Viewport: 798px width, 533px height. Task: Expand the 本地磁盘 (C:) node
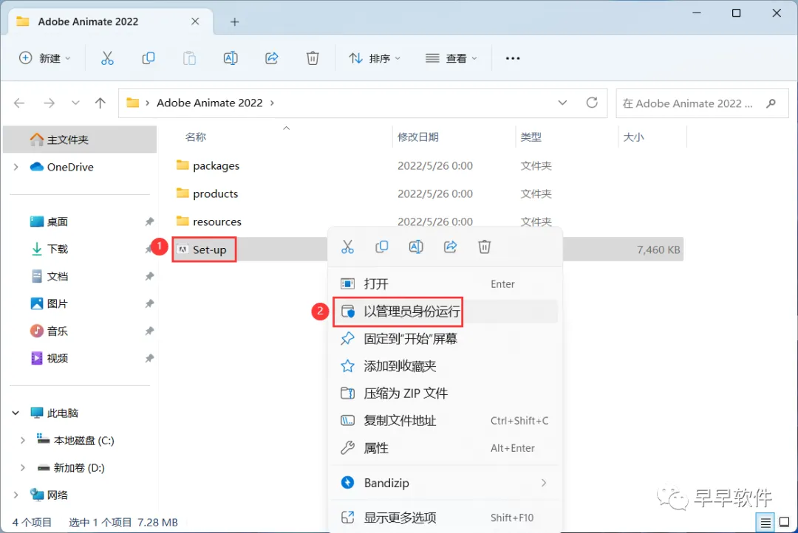(22, 441)
